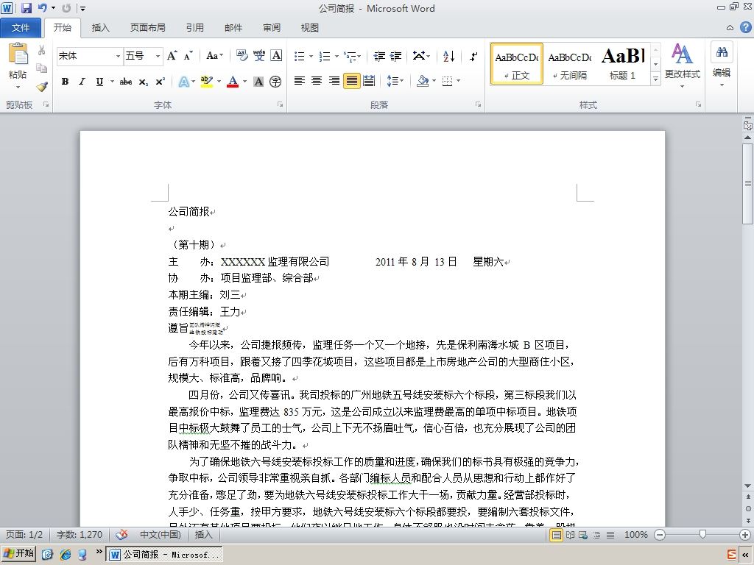Apply character shading icon
Screen dimensions: 754x565
coord(258,82)
